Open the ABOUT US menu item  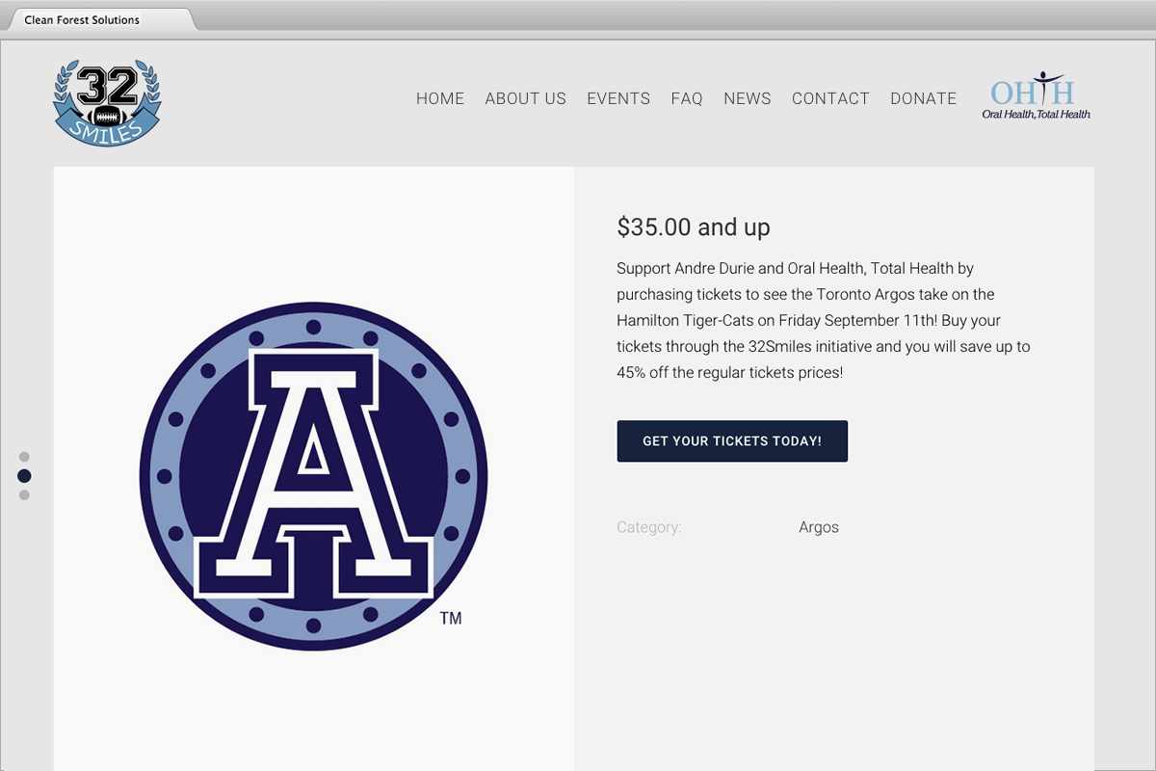pyautogui.click(x=525, y=98)
